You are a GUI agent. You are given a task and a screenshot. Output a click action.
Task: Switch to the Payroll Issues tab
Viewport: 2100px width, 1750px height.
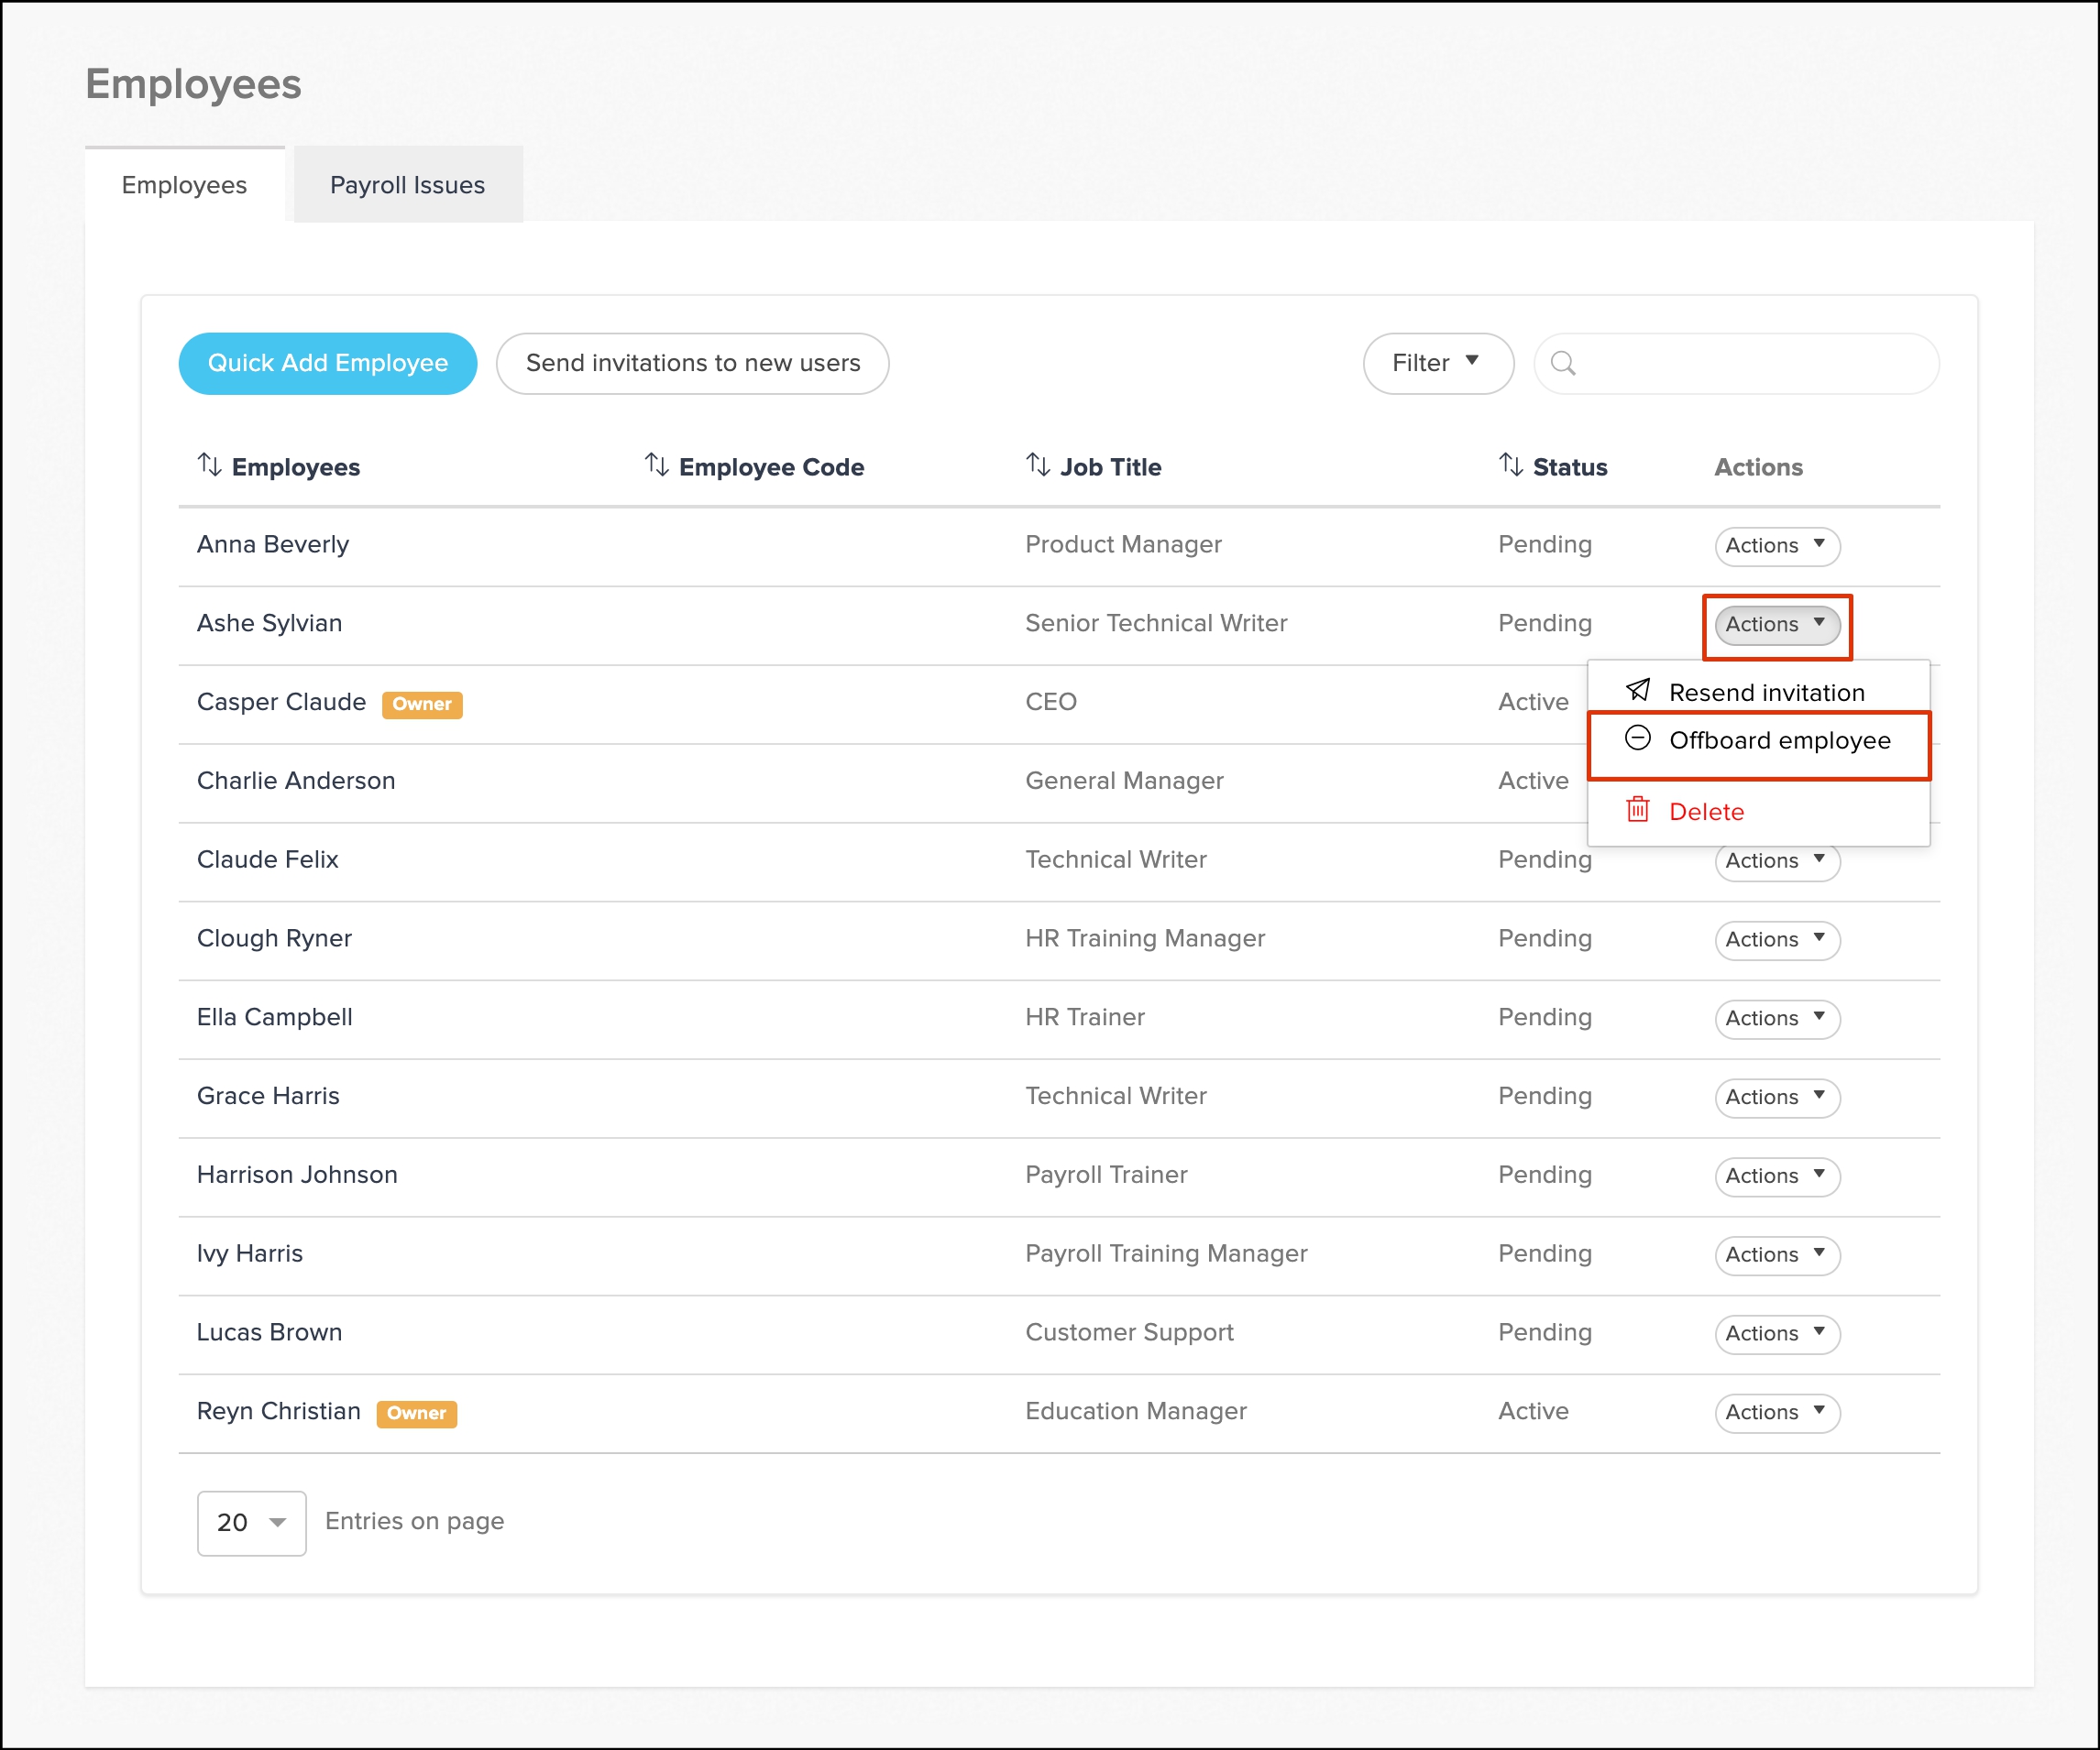(x=407, y=185)
